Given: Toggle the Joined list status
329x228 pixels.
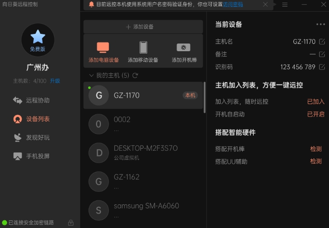Looking at the screenshot, I should (316, 102).
